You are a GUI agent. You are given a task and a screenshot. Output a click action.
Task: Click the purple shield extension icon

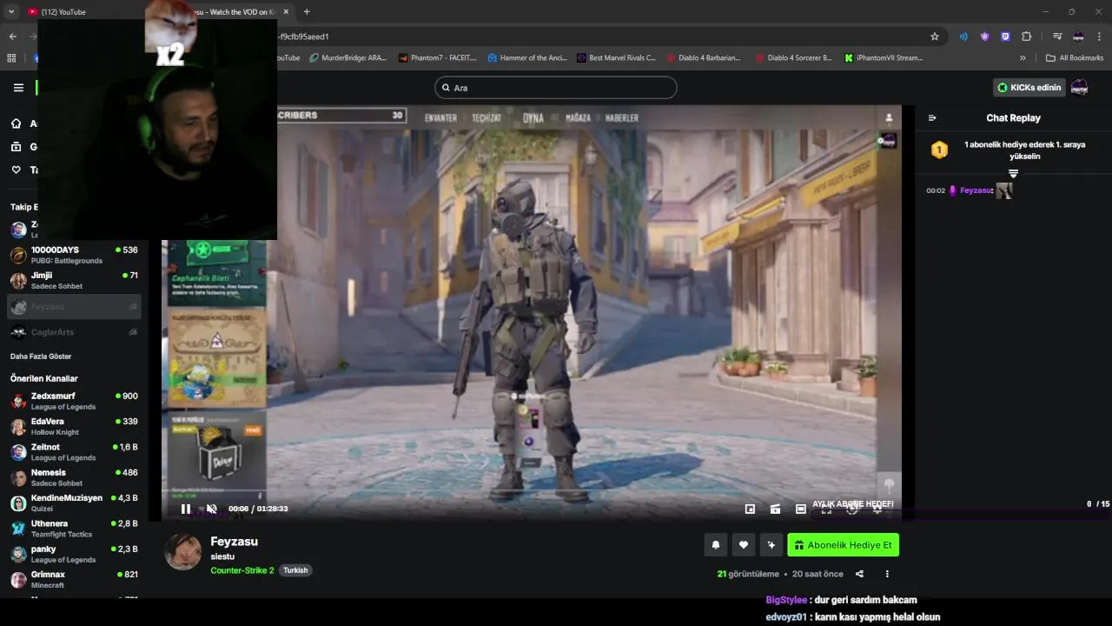984,37
